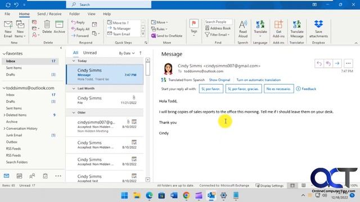
Task: Switch to Reading view in status bar
Action: tap(304, 186)
